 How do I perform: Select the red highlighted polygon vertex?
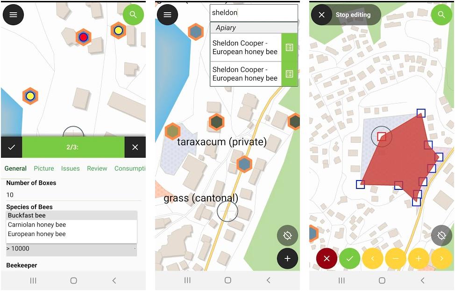tap(382, 137)
